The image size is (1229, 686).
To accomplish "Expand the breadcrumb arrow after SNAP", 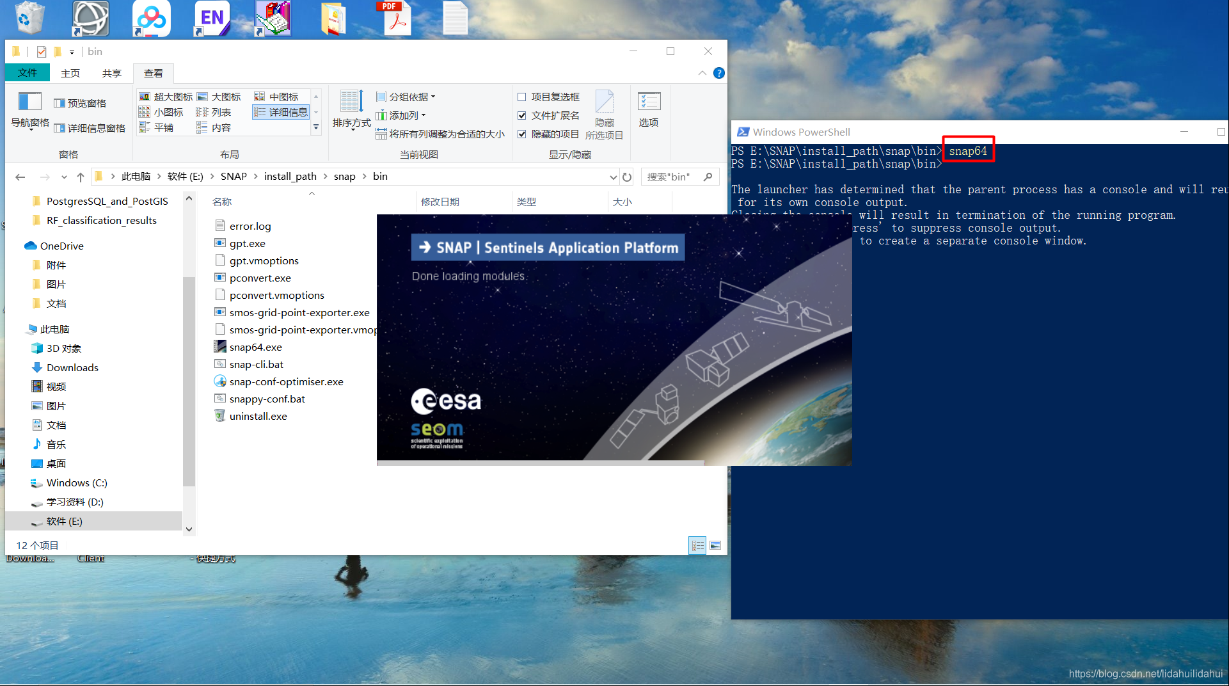I will pos(256,177).
